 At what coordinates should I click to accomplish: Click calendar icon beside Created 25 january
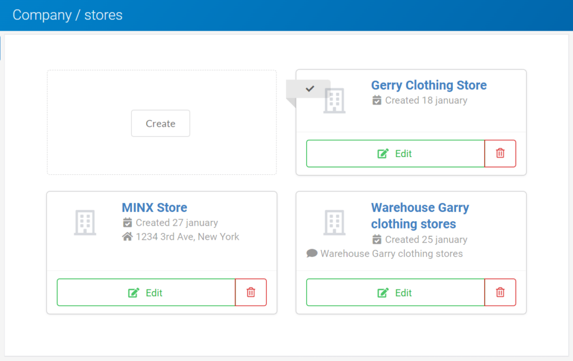point(377,239)
